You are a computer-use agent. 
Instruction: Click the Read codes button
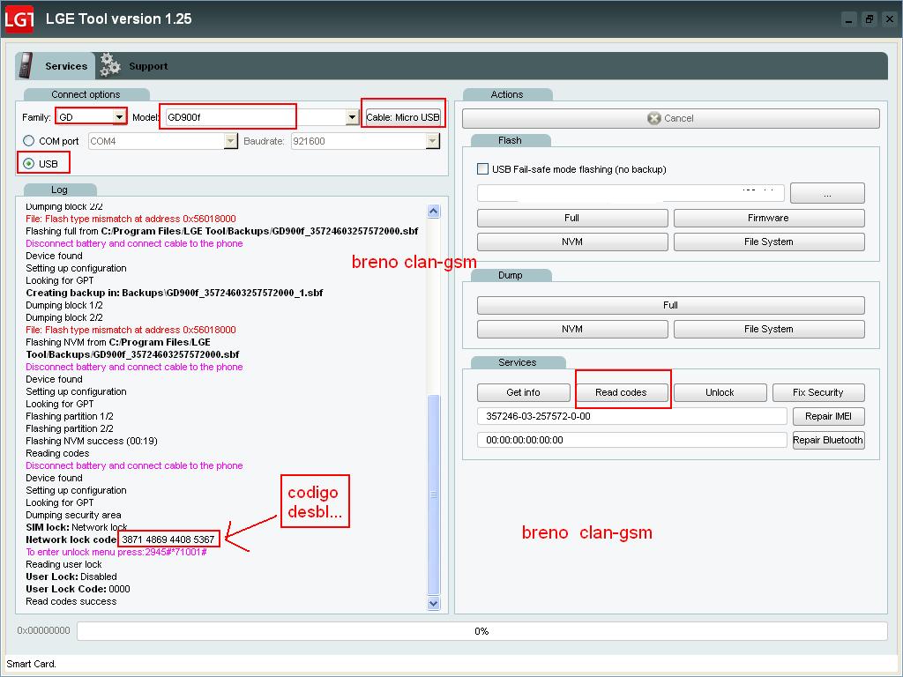[621, 392]
